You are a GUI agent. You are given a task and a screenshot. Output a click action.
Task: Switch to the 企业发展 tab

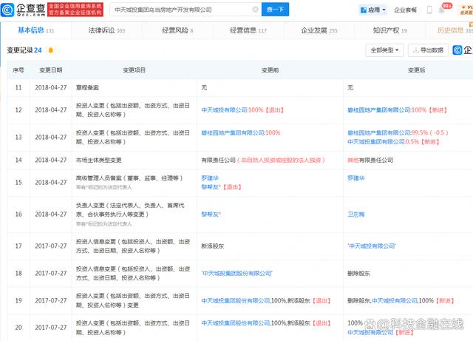(319, 30)
